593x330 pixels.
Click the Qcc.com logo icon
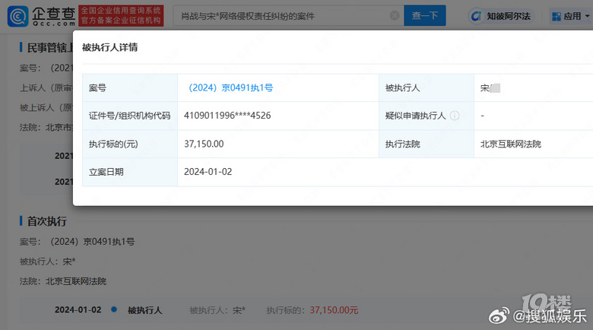17,16
